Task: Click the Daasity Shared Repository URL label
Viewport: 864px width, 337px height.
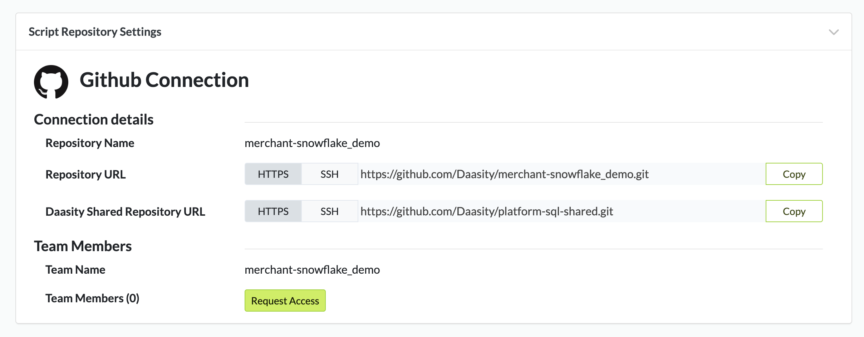Action: pos(125,212)
